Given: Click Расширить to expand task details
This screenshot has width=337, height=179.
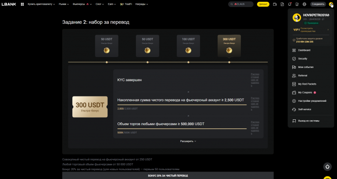Looking at the screenshot, I should [188, 141].
